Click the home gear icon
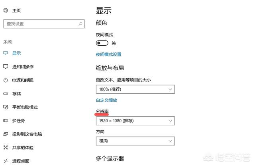The height and width of the screenshot is (166, 255). [x=6, y=10]
